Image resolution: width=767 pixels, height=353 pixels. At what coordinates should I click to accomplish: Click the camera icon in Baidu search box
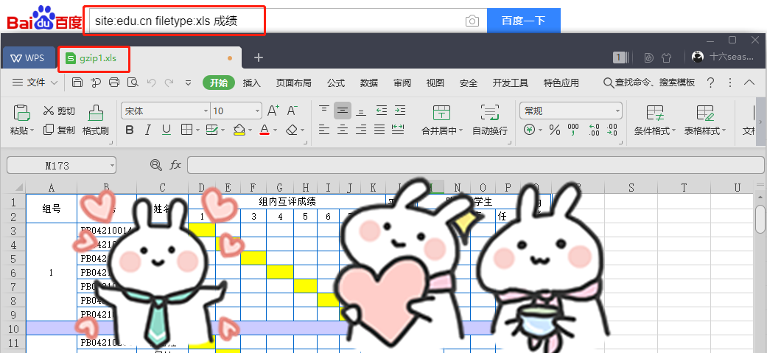(x=472, y=21)
